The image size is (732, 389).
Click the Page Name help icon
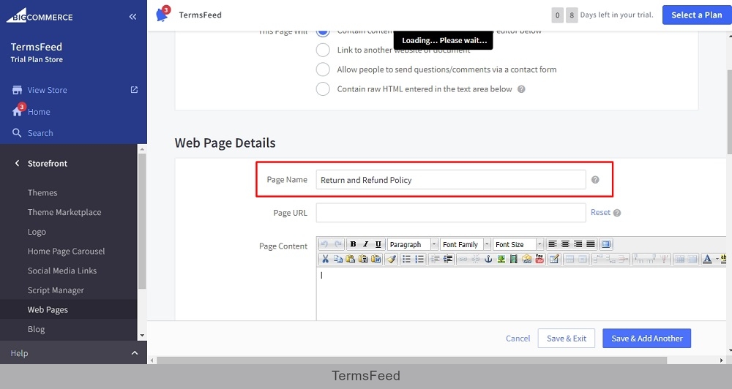595,180
